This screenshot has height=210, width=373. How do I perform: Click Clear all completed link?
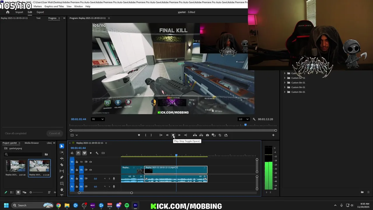click(x=16, y=133)
